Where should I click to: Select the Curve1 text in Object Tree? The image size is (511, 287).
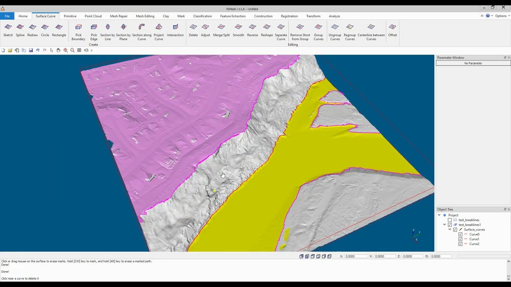click(x=474, y=239)
